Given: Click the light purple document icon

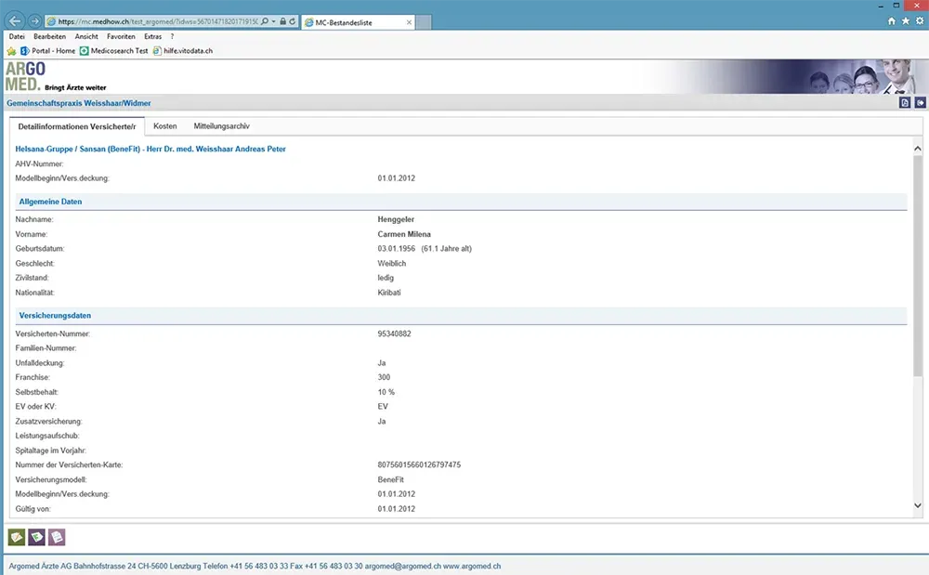Looking at the screenshot, I should point(57,537).
